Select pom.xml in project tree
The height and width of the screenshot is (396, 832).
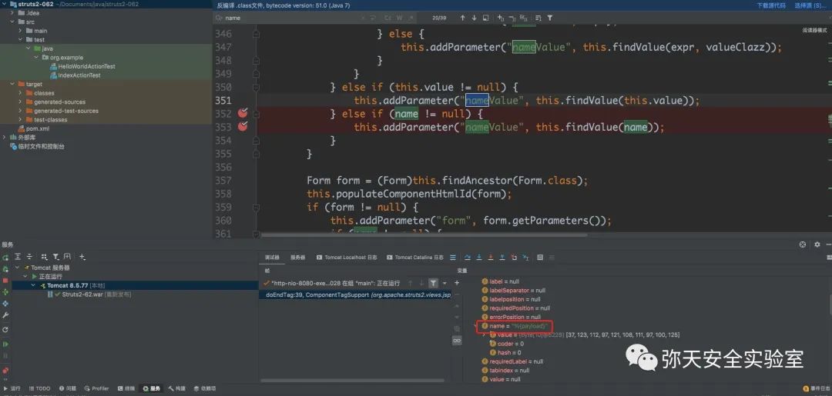pos(33,128)
